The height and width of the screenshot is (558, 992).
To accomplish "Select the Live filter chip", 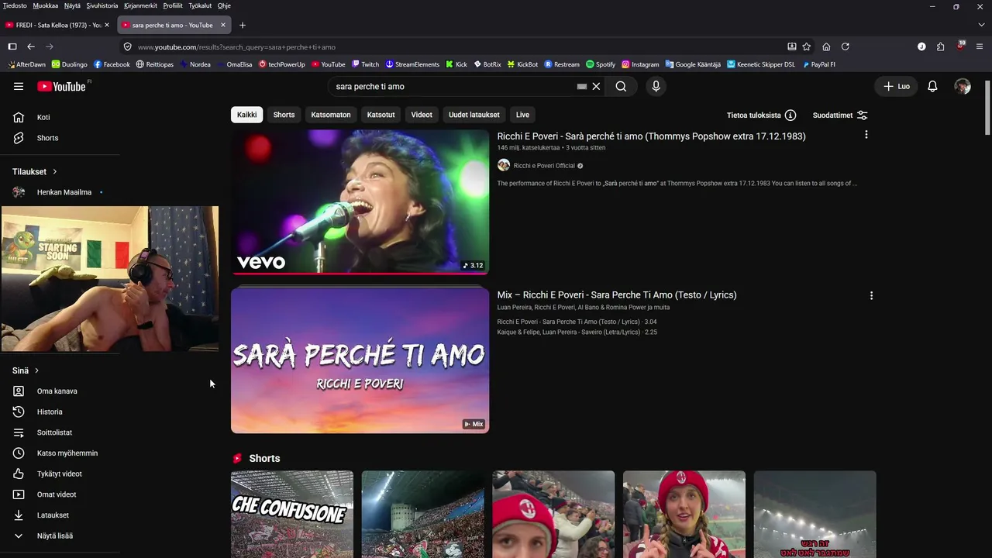I will click(522, 115).
